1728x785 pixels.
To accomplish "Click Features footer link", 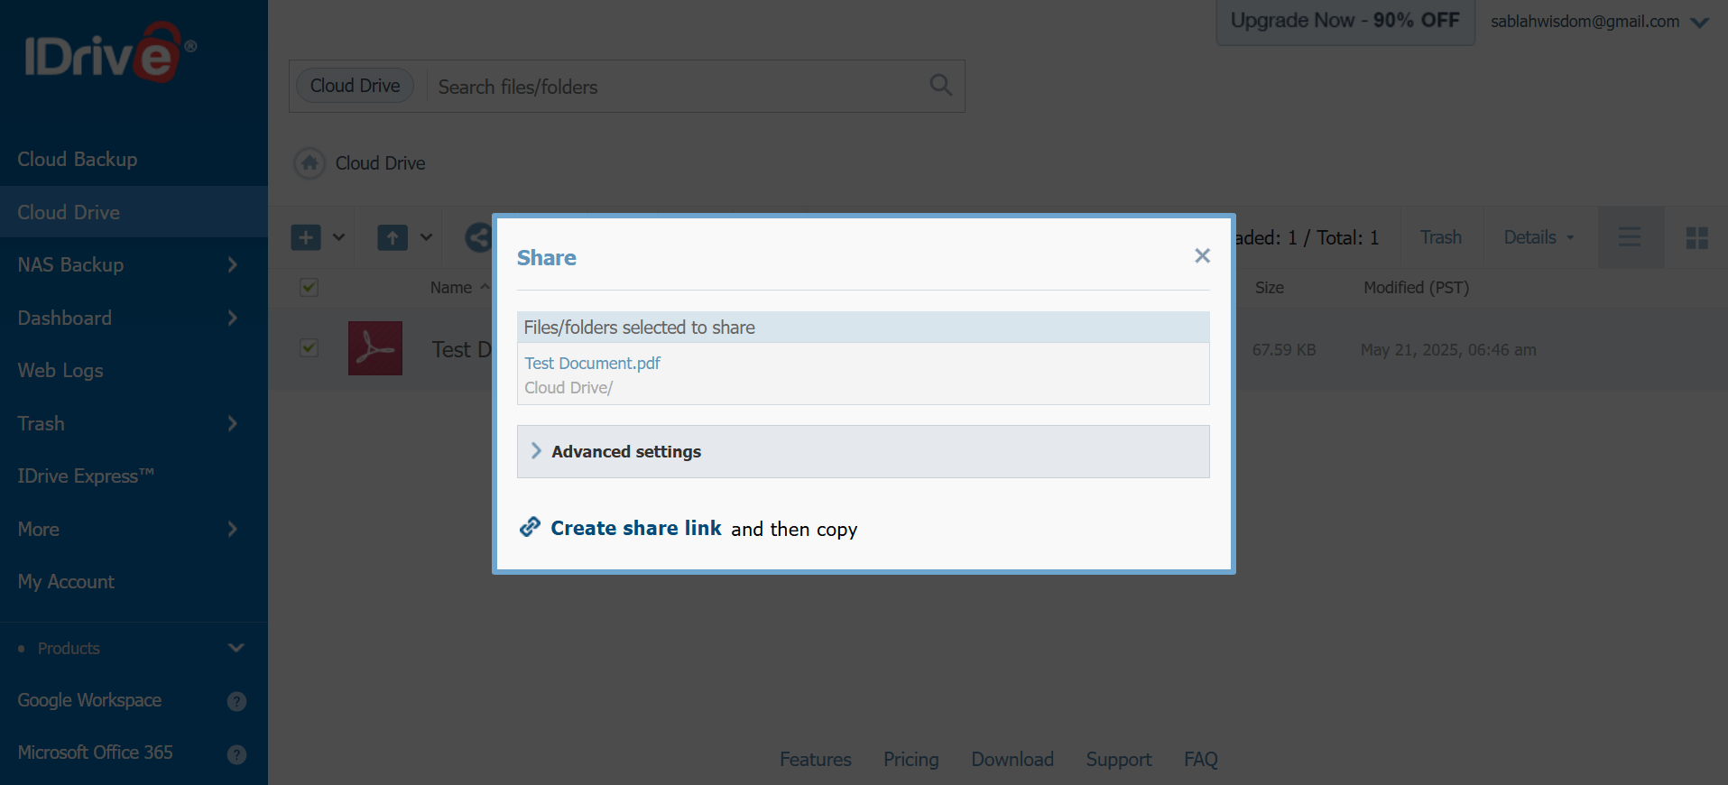I will point(815,760).
